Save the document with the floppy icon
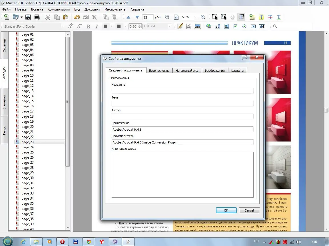 pyautogui.click(x=28, y=17)
